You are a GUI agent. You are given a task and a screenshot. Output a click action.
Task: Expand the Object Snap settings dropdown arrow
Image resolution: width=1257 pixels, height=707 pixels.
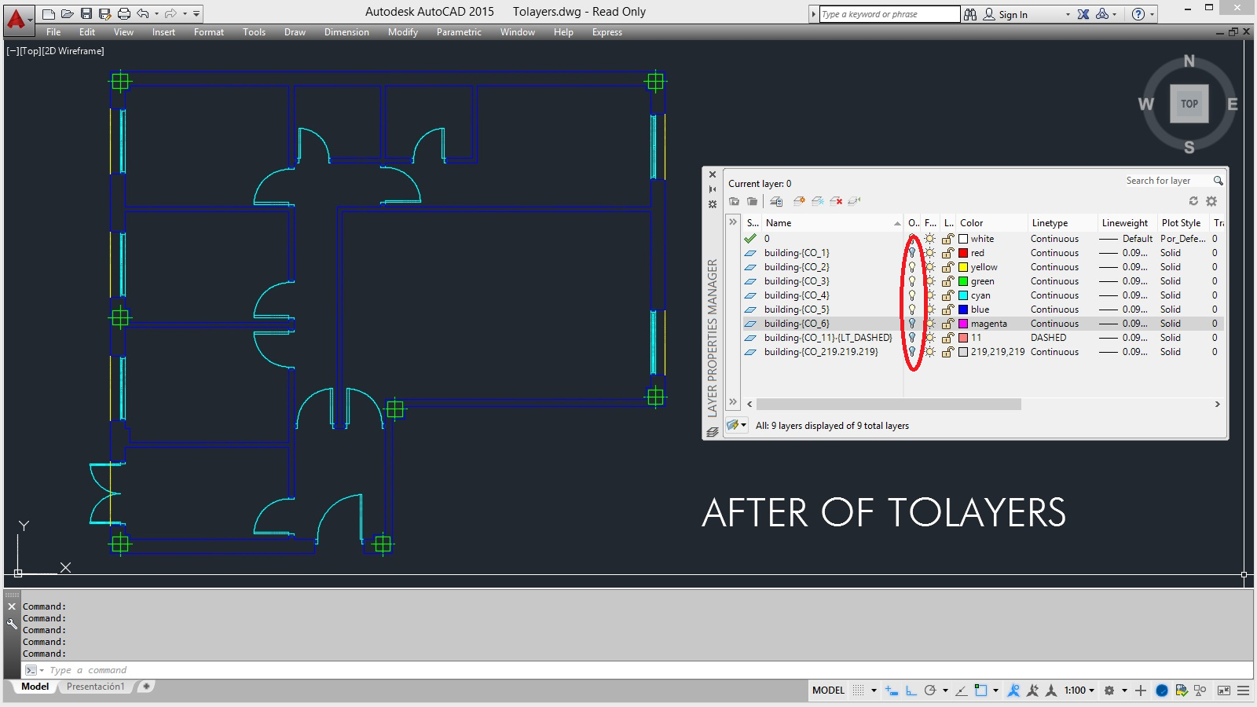coord(995,691)
